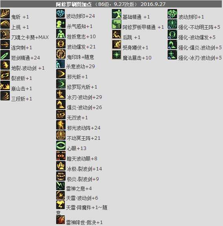Select the 阿修罗板甲精通 skill icon
223x226 pixels.
point(117,24)
